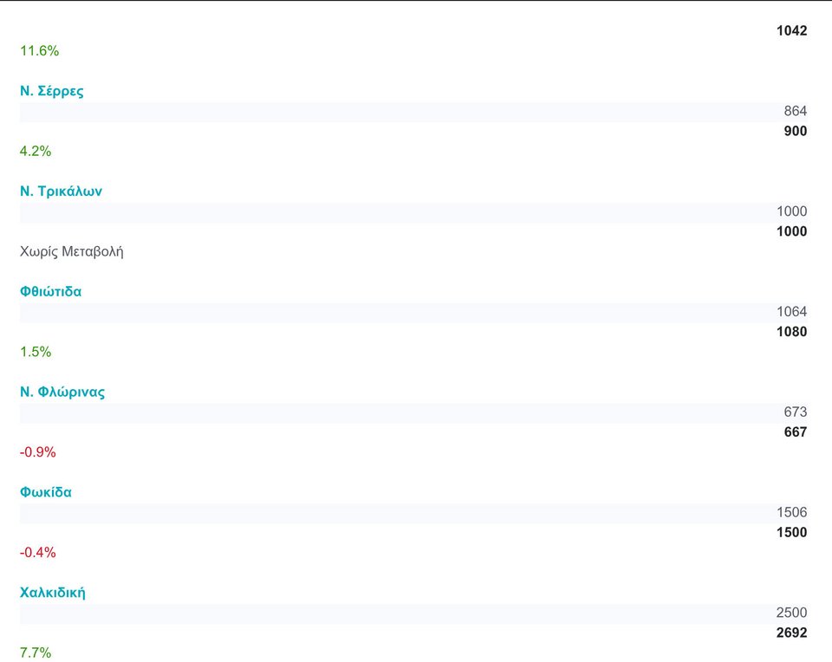832x662 pixels.
Task: Select the red -0.4% change value
Action: (37, 552)
